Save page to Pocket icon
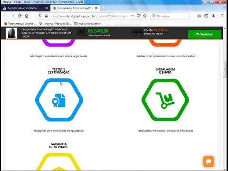The image size is (228, 171). 139,16
